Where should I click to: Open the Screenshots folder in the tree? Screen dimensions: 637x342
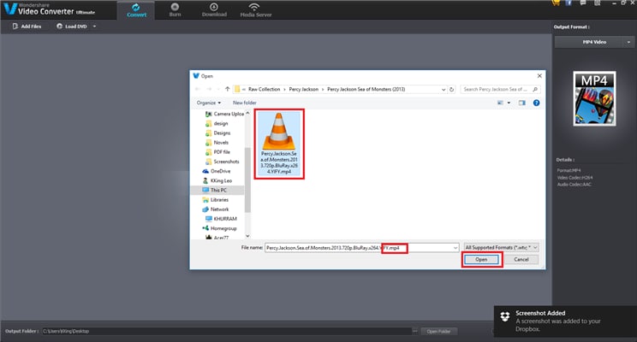tap(223, 162)
